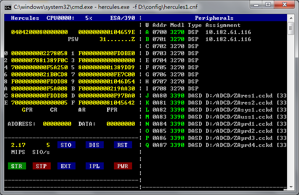The height and width of the screenshot is (195, 299).
Task: Click the PSW label
Action: tap(73, 39)
